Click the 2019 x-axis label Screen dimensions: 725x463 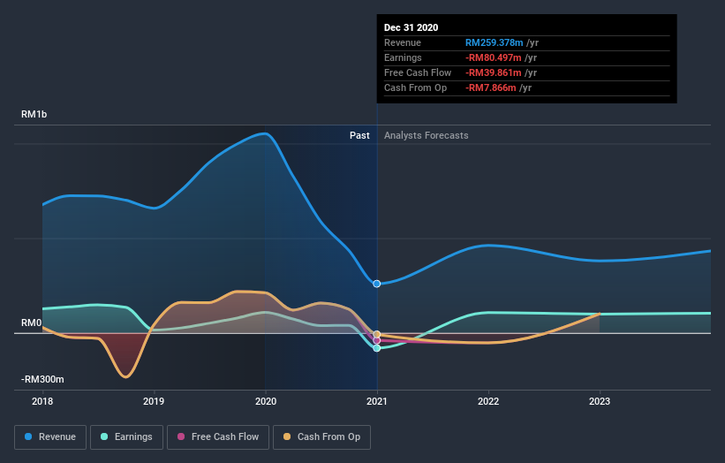pyautogui.click(x=154, y=401)
